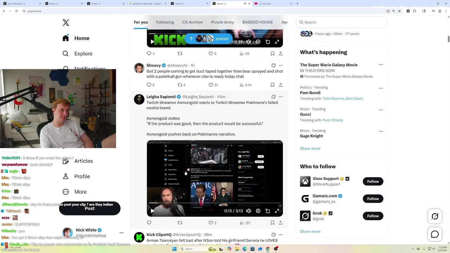
Task: Fullscreen the top Kick video
Action: 277,42
